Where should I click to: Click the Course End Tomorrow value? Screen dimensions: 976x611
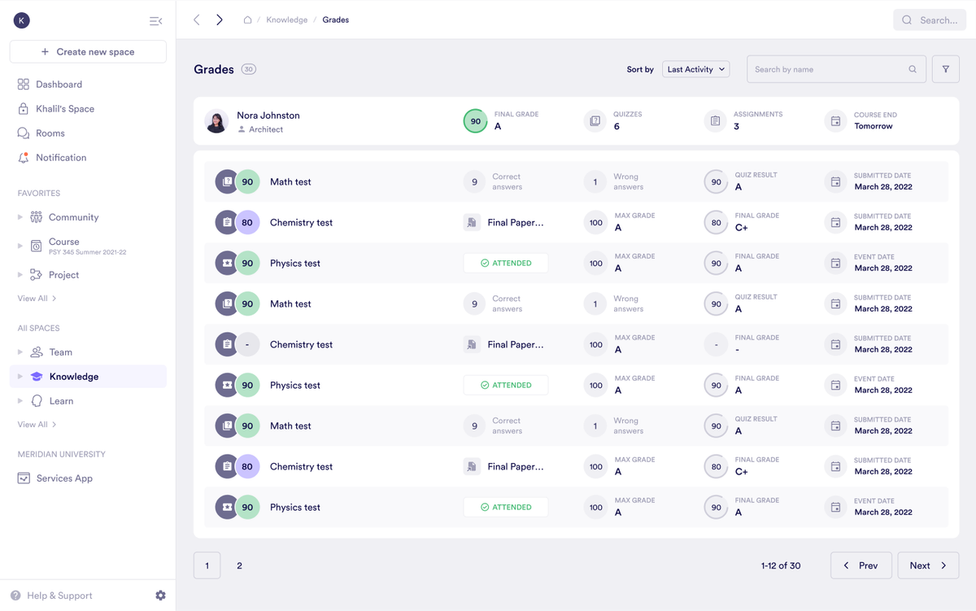click(874, 126)
